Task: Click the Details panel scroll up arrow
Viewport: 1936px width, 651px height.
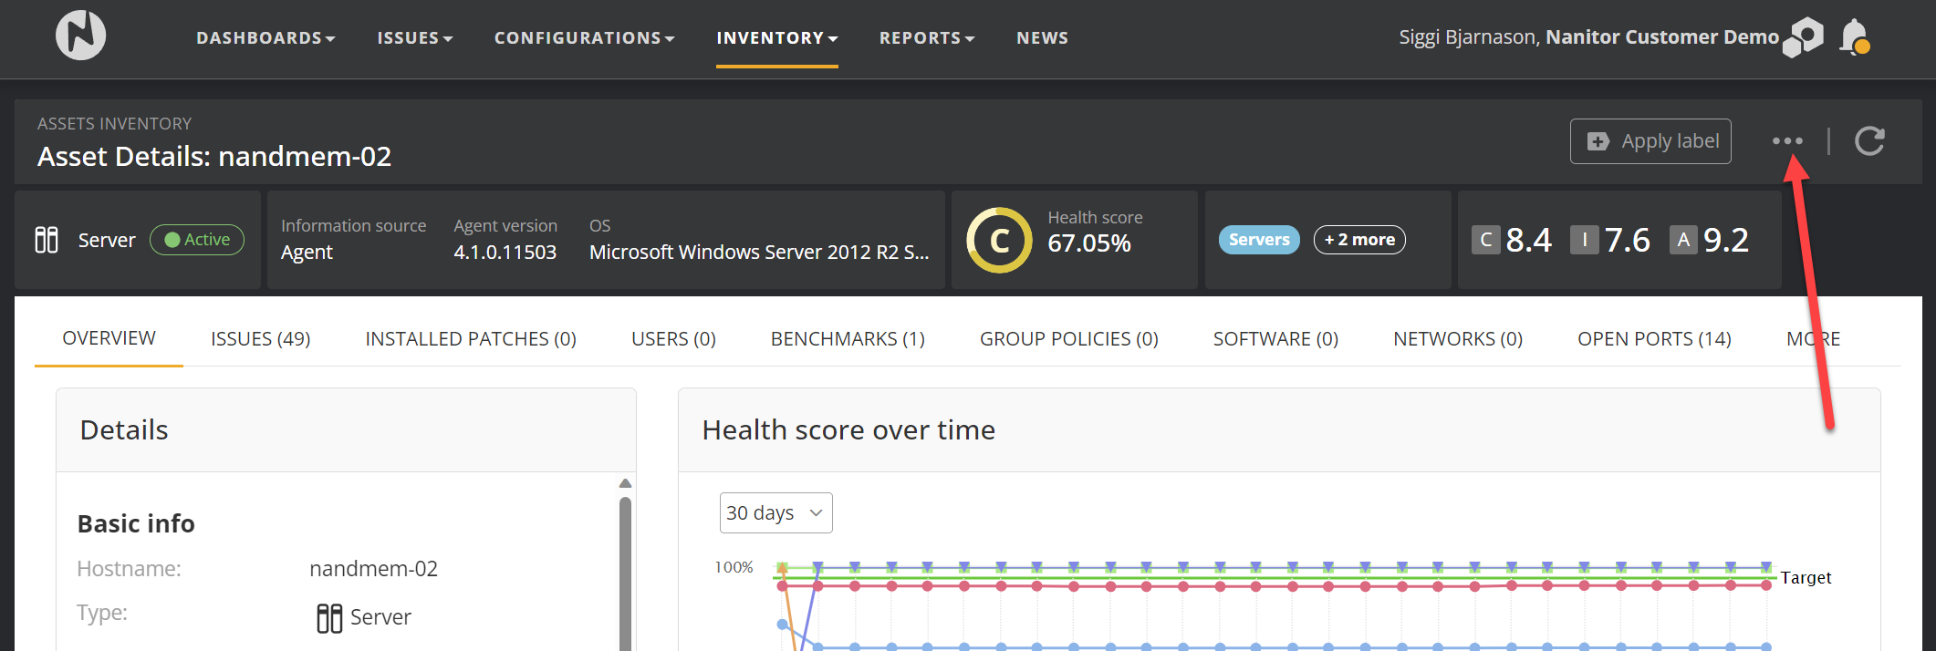Action: pos(625,483)
